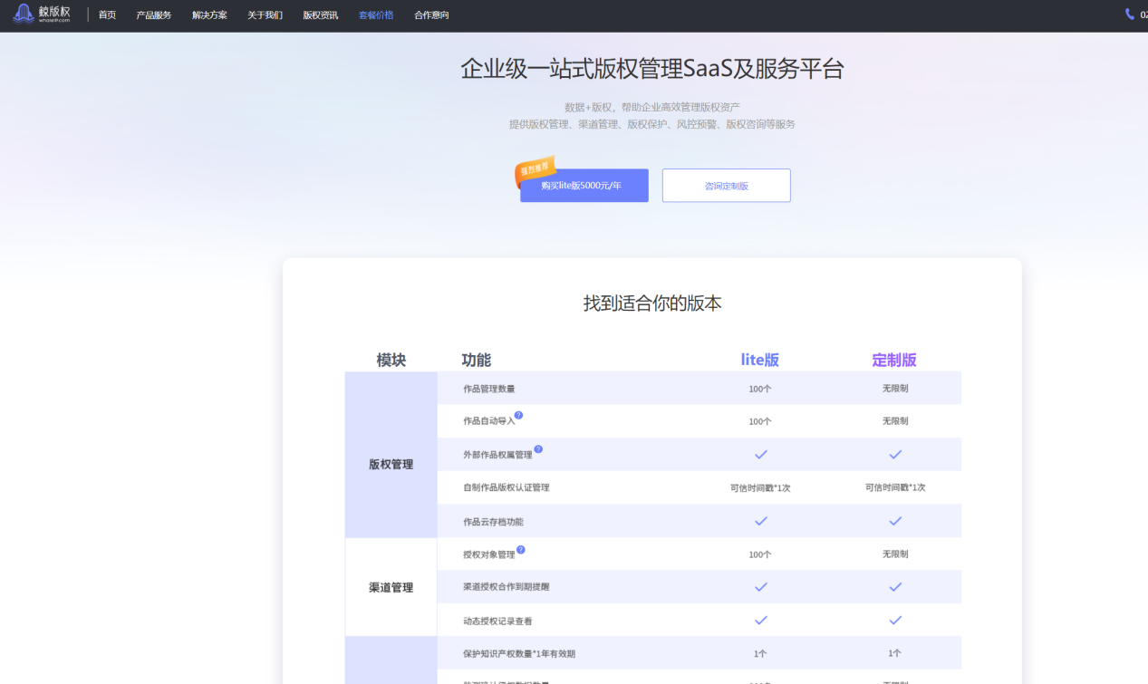
Task: Open the 首页 navigation item
Action: tap(107, 15)
